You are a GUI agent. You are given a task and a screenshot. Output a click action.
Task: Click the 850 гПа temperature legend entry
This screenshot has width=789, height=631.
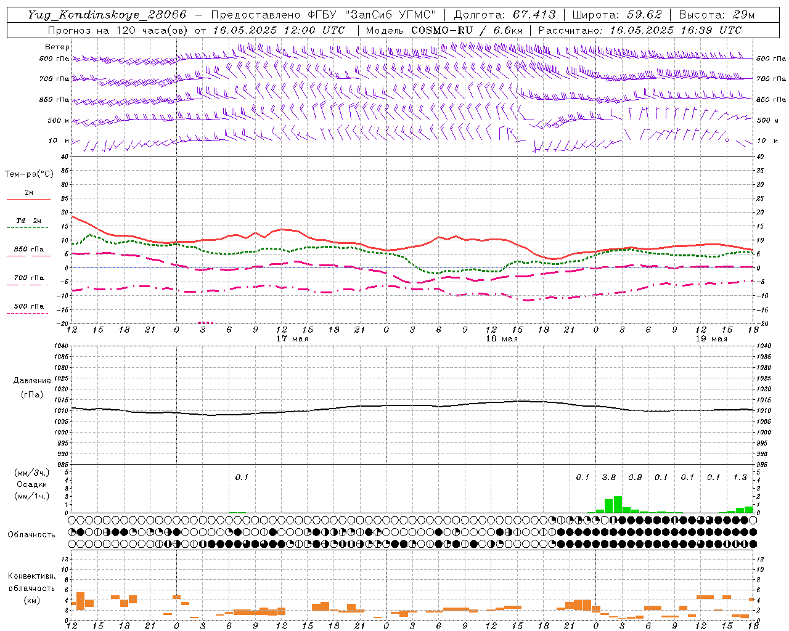(28, 250)
